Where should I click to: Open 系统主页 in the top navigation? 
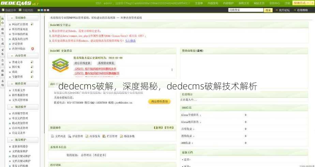244,3
